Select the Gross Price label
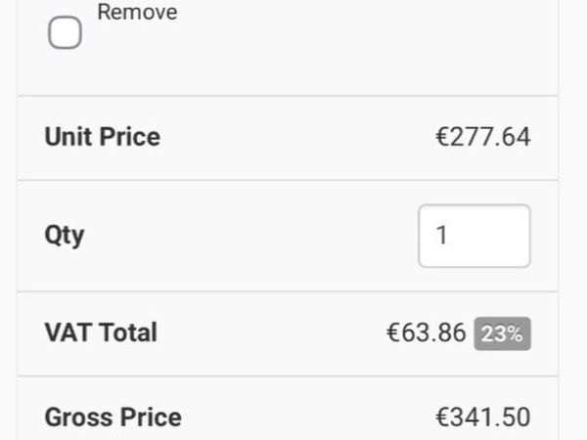 tap(113, 418)
